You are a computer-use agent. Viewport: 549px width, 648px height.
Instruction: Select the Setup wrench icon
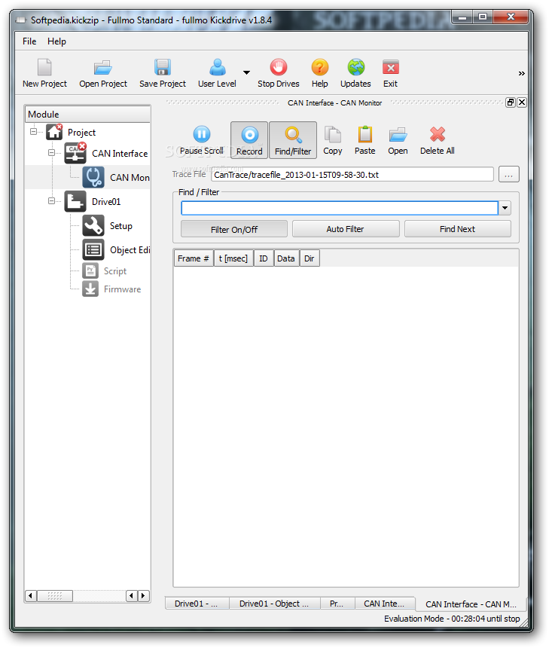click(93, 225)
